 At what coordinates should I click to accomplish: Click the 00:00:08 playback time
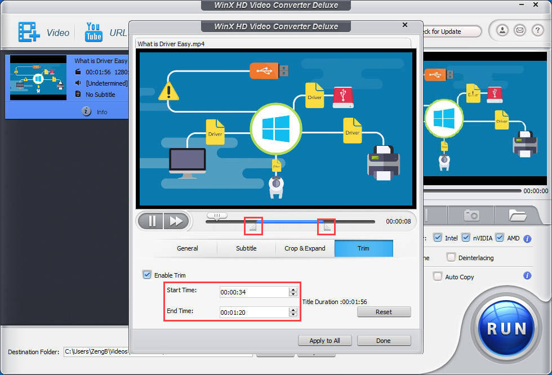coord(398,221)
